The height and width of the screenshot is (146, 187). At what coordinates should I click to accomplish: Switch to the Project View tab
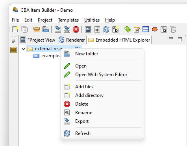tap(37, 40)
